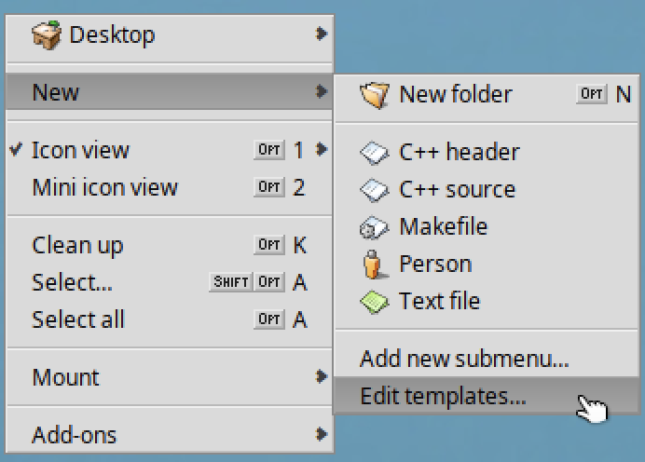
Task: Expand the Mount submenu arrow
Action: [321, 376]
